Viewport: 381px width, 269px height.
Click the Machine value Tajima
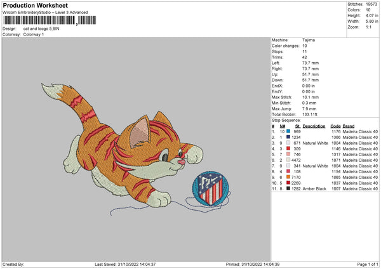[x=309, y=40]
